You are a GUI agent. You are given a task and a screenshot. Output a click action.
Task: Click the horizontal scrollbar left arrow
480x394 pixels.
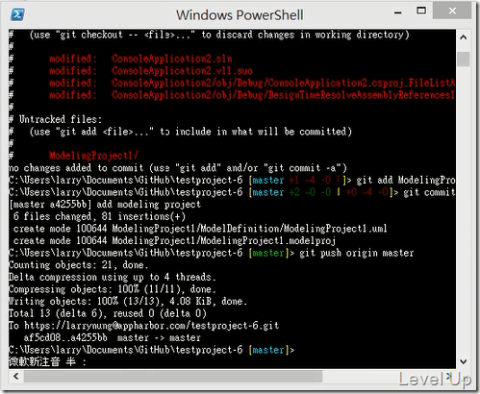(15, 376)
